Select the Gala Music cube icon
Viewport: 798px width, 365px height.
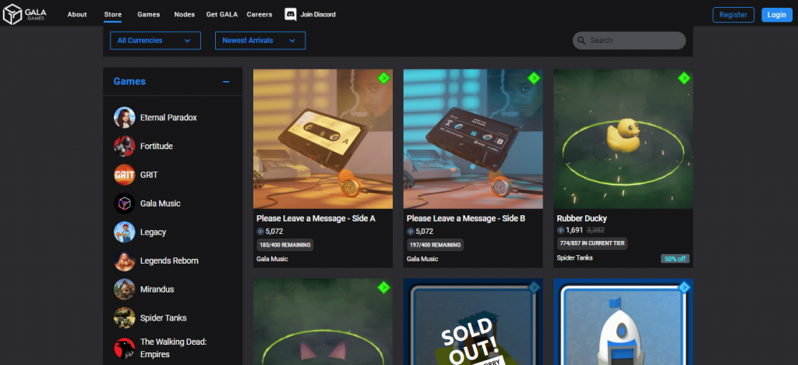point(124,203)
